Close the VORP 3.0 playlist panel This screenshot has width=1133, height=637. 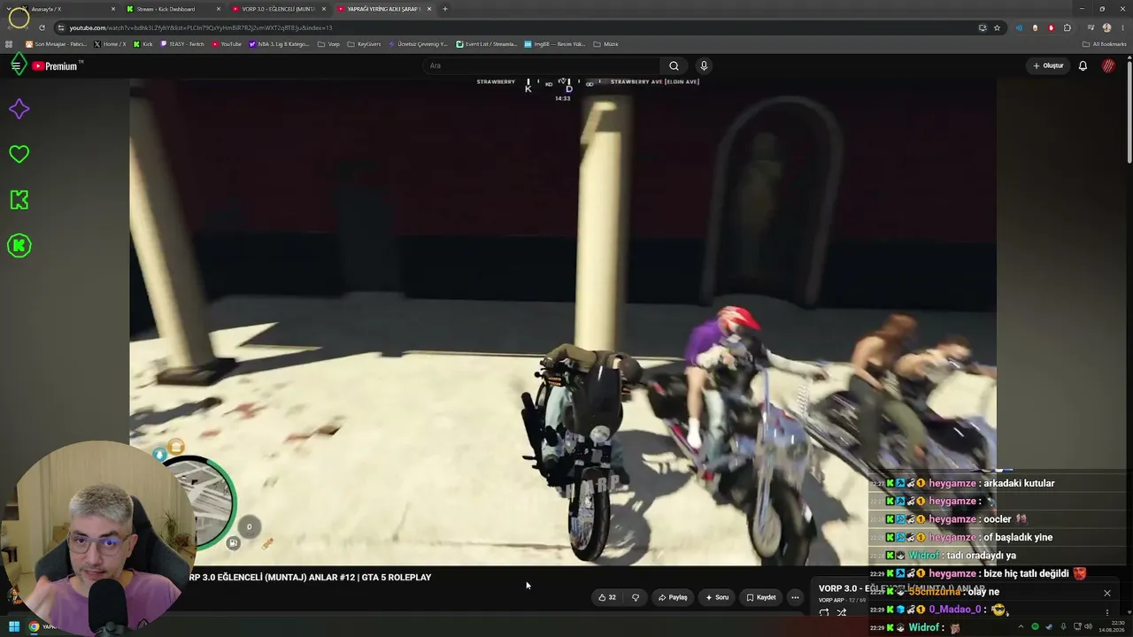pos(1106,593)
